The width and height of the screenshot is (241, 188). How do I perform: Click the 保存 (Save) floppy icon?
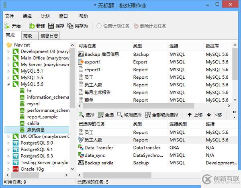[51, 26]
